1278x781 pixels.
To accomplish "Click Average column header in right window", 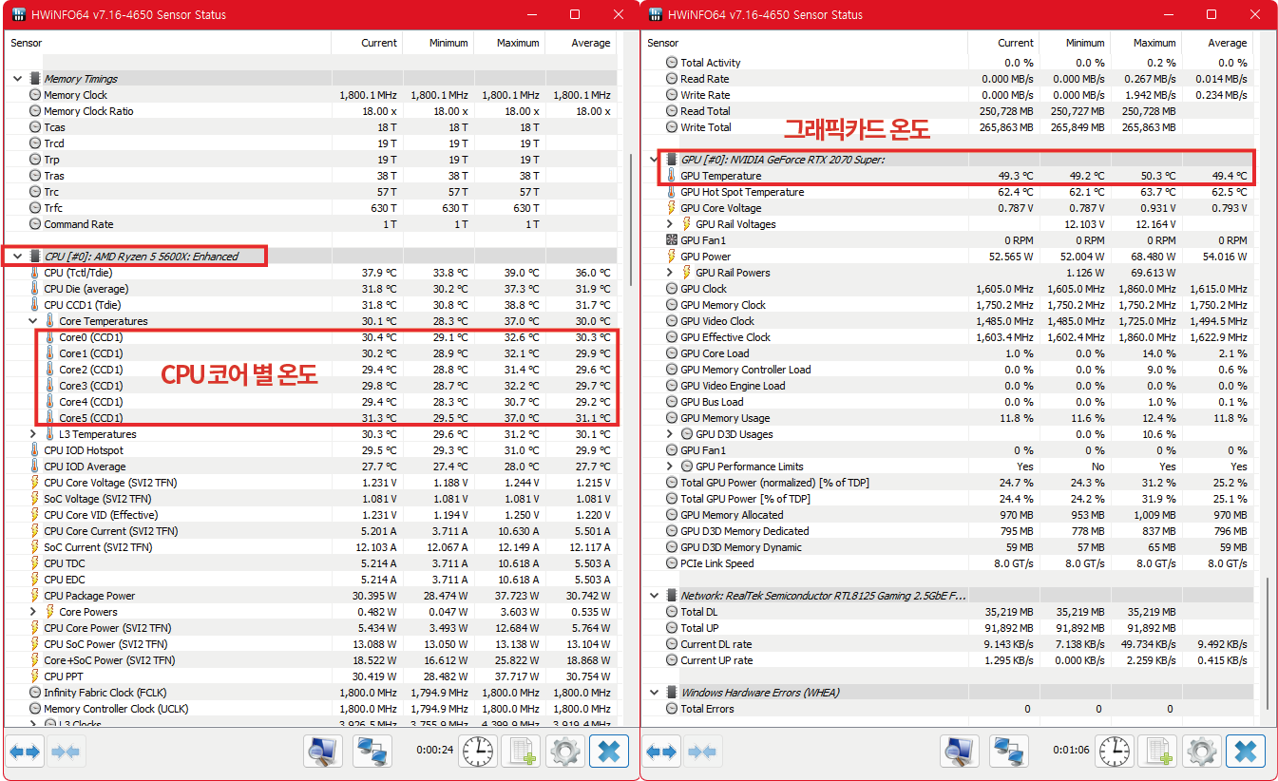I will [1217, 43].
